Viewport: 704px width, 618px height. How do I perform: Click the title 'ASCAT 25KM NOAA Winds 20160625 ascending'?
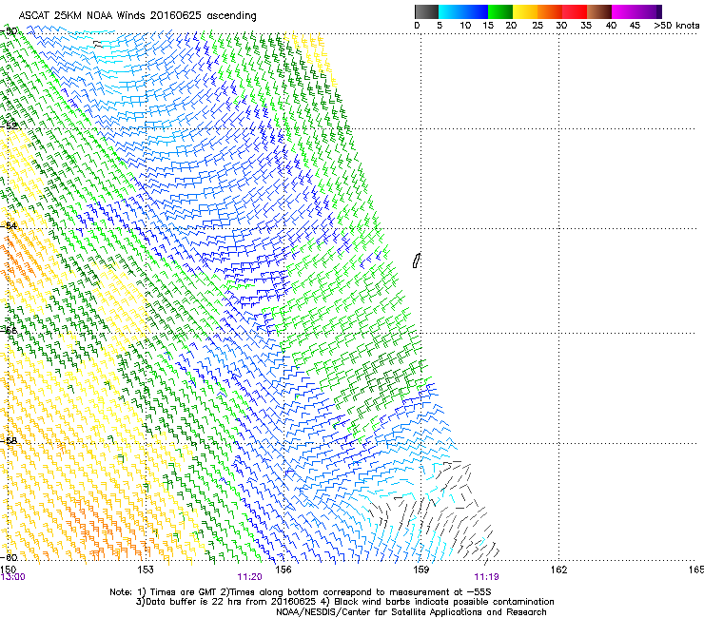click(137, 15)
